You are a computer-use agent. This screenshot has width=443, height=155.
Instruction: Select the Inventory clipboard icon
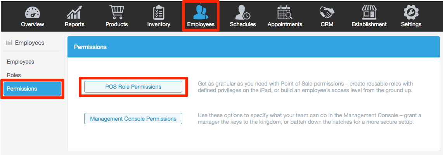159,12
